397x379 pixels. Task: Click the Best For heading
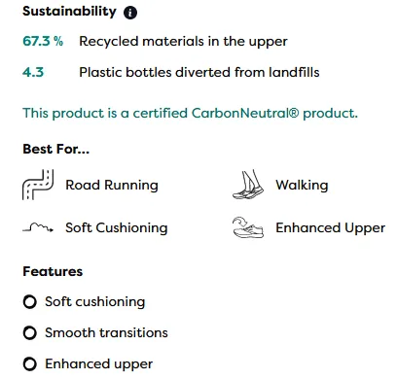[56, 149]
